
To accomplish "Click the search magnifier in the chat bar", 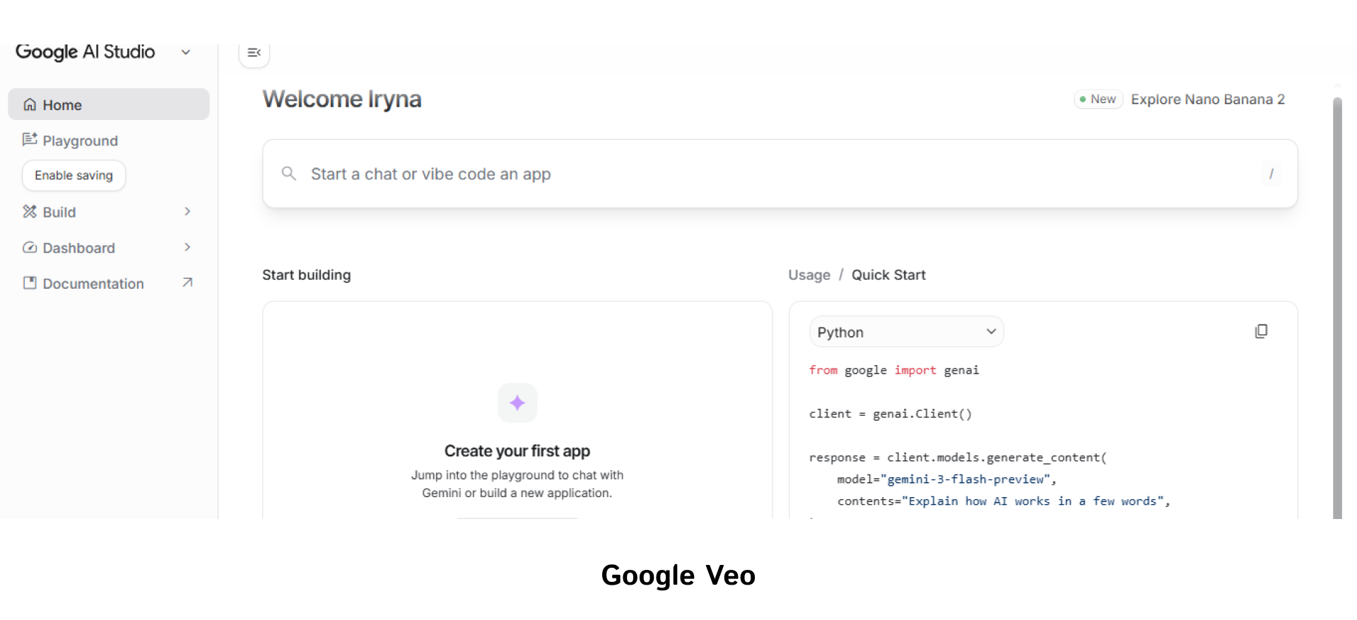I will click(x=288, y=173).
